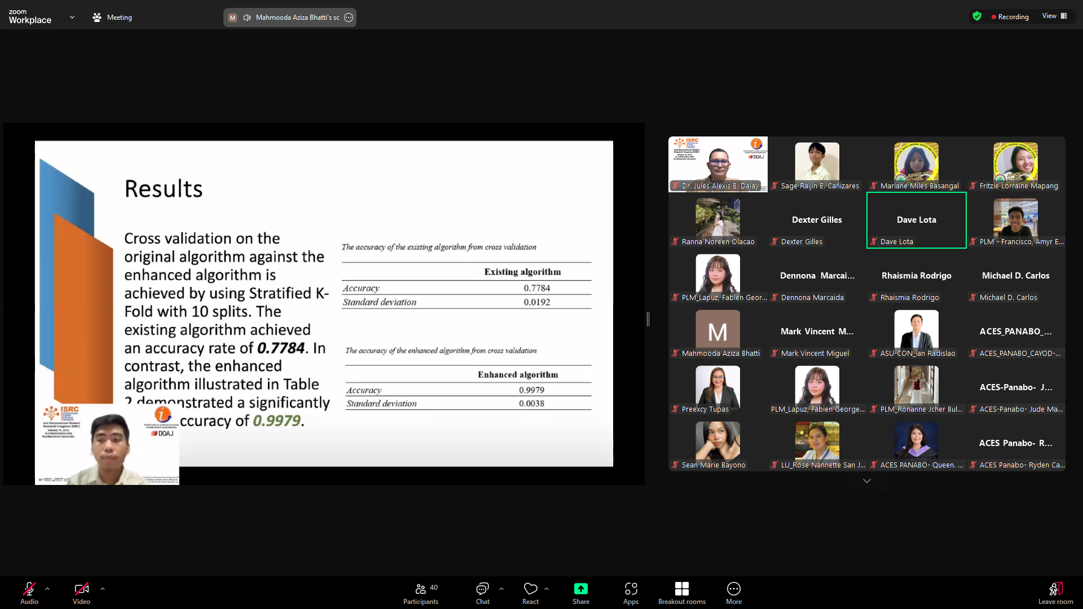The width and height of the screenshot is (1083, 609).
Task: Open the Zoom Workplace dropdown chevron
Action: coord(72,17)
